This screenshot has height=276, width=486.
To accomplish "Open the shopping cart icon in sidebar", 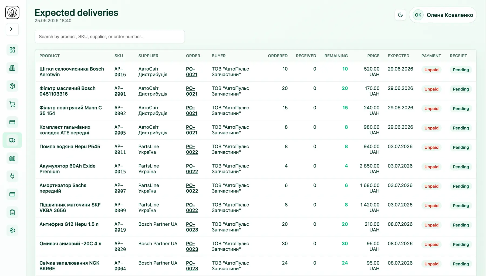I will pyautogui.click(x=12, y=104).
